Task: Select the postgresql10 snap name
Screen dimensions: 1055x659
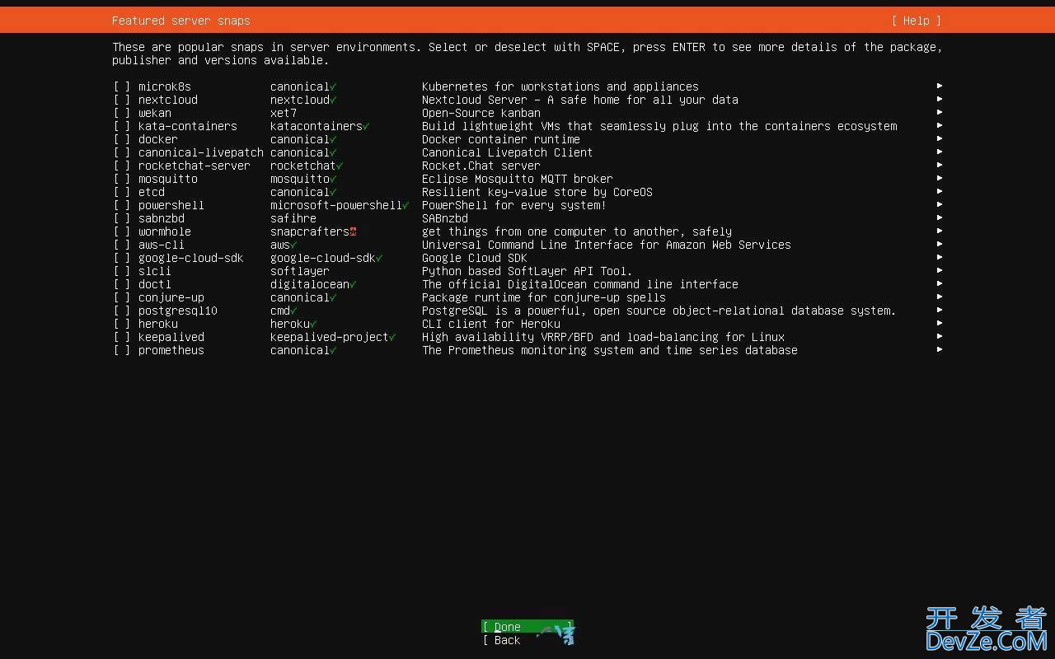Action: coord(178,311)
